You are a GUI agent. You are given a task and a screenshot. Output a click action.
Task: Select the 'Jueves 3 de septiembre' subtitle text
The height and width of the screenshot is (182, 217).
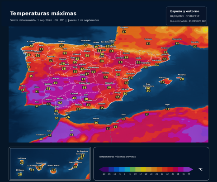point(84,20)
